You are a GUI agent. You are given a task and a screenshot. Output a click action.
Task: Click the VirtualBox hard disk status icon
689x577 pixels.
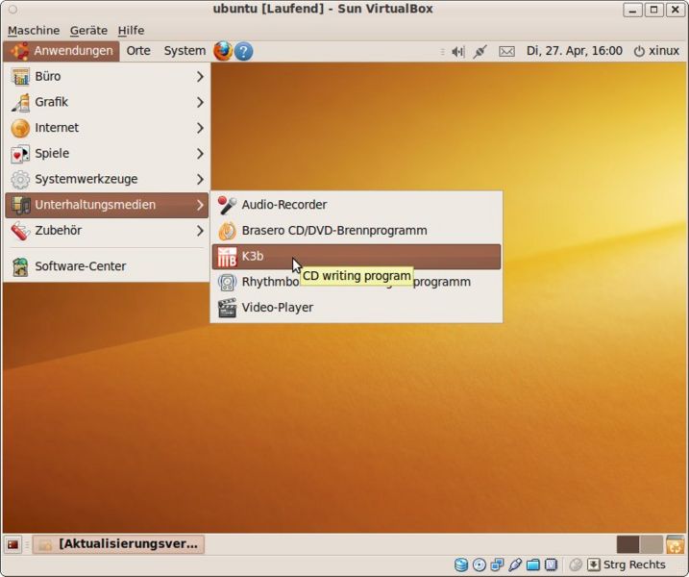click(x=461, y=564)
